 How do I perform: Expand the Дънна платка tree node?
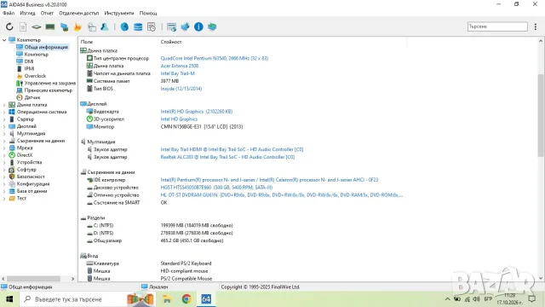point(4,105)
